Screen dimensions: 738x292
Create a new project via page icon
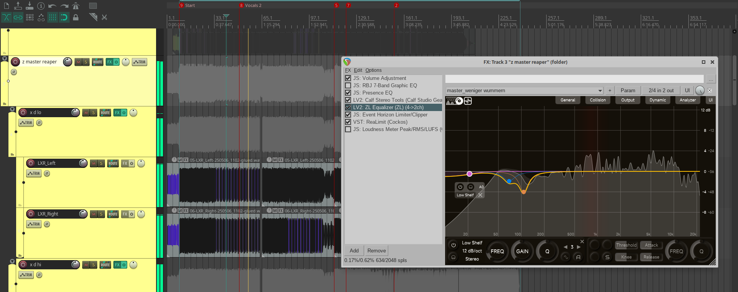pos(6,6)
